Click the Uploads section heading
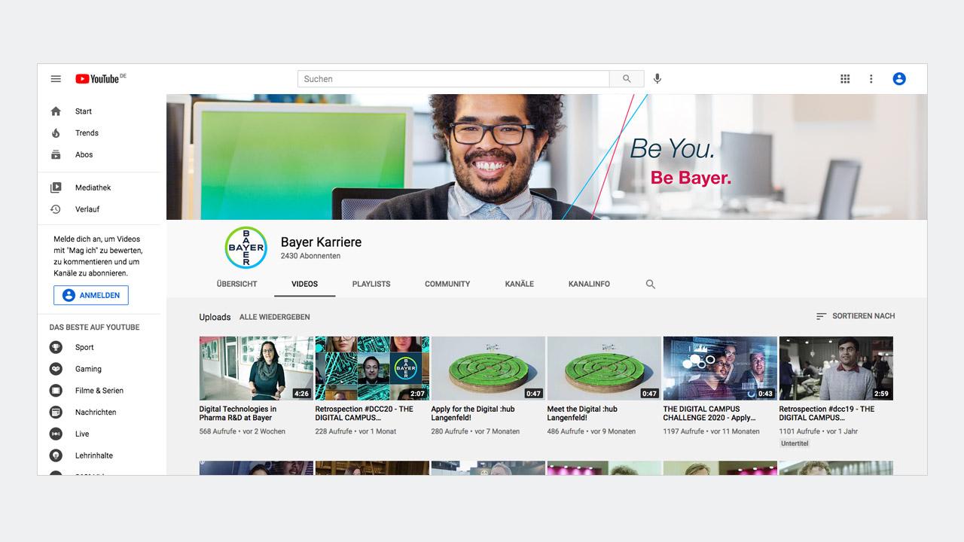The width and height of the screenshot is (964, 542). [x=215, y=317]
